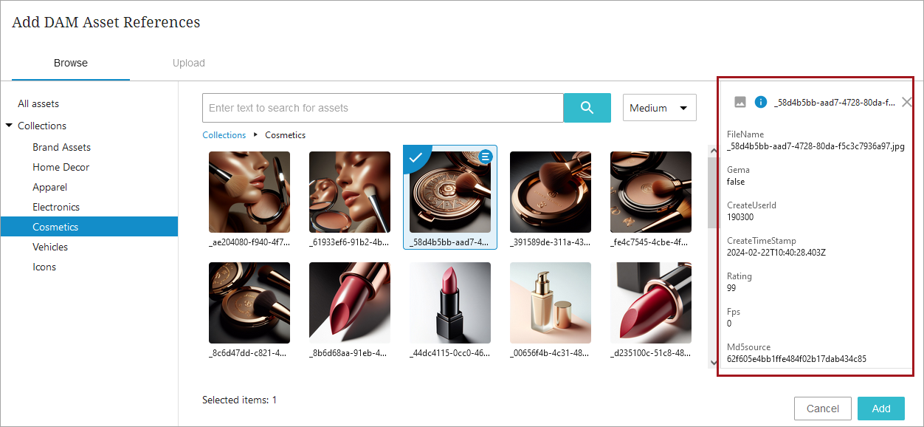Uncheck the selected _58d4b5bb asset checkmark

click(x=416, y=157)
